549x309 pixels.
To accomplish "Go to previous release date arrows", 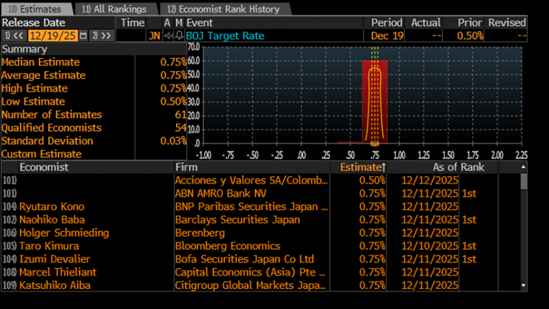I will 14,36.
